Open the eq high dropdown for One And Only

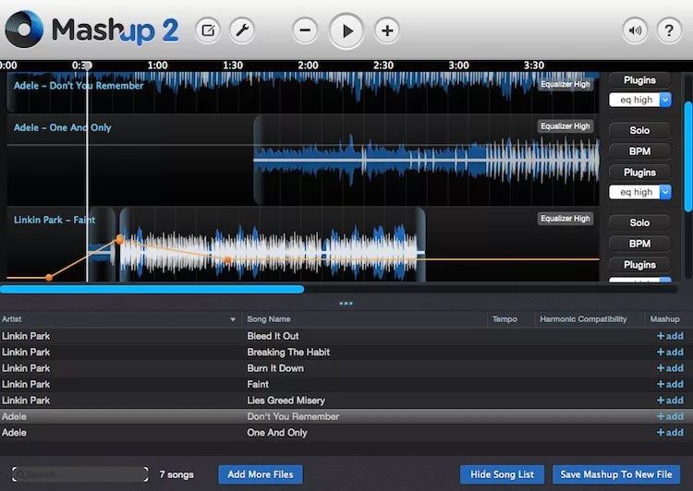point(639,192)
